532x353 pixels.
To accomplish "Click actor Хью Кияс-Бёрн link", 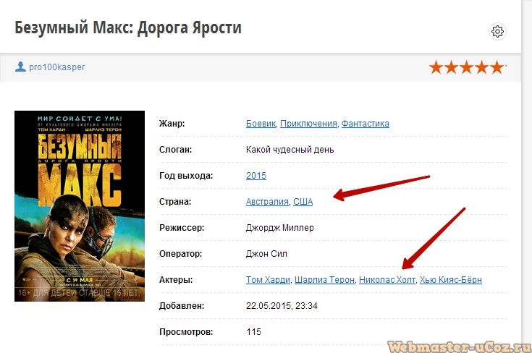I will click(x=450, y=280).
